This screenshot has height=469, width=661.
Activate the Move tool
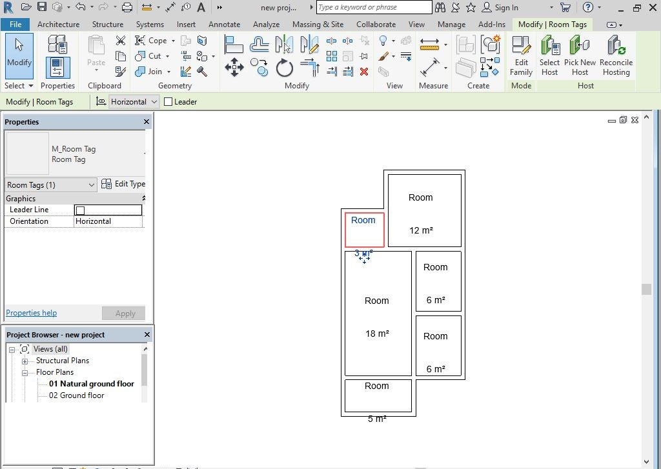coord(234,68)
